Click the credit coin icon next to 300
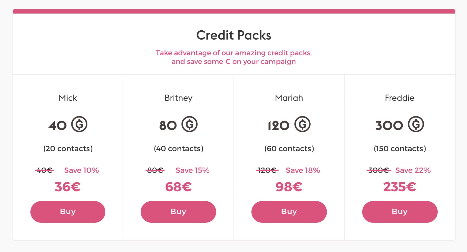Viewport: 467px width, 252px height. pos(416,124)
